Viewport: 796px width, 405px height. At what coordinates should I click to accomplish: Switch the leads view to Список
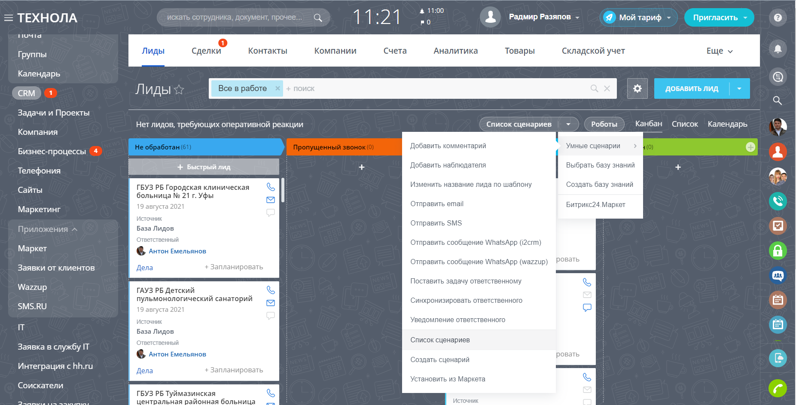click(x=685, y=124)
